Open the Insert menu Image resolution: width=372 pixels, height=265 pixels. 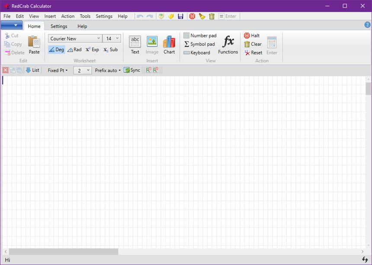pos(50,16)
